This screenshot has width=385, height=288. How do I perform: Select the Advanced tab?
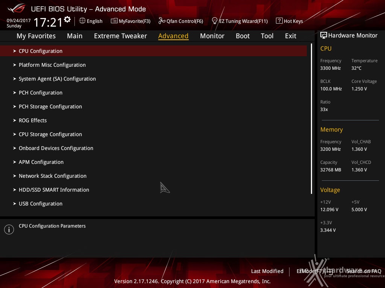point(173,36)
